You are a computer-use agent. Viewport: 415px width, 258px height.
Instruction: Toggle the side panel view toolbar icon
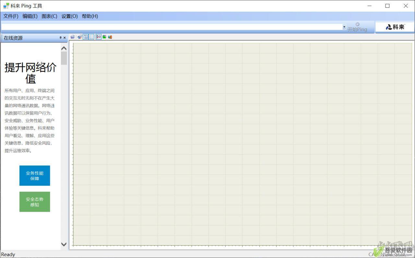point(86,37)
